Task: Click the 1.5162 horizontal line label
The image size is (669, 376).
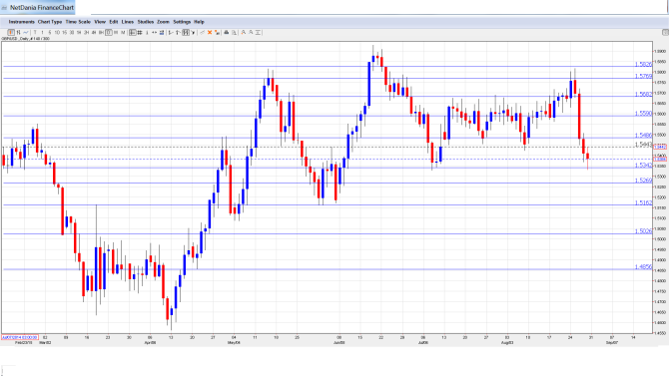Action: click(643, 203)
